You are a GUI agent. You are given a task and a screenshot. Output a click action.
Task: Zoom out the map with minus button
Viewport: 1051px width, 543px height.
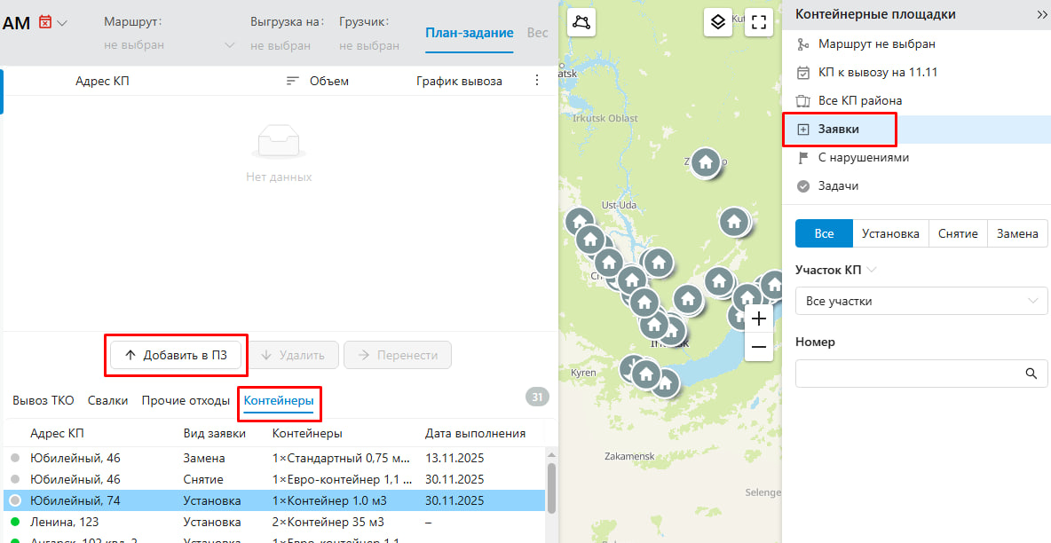(758, 349)
